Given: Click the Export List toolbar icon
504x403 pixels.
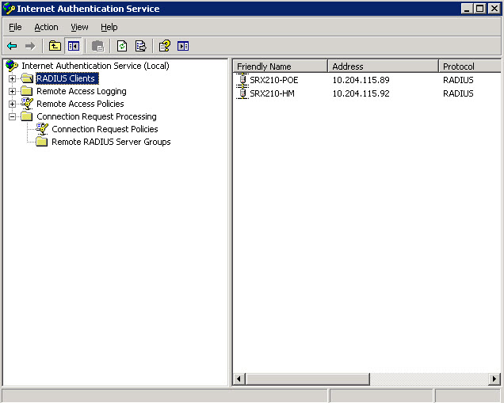Looking at the screenshot, I should 141,46.
